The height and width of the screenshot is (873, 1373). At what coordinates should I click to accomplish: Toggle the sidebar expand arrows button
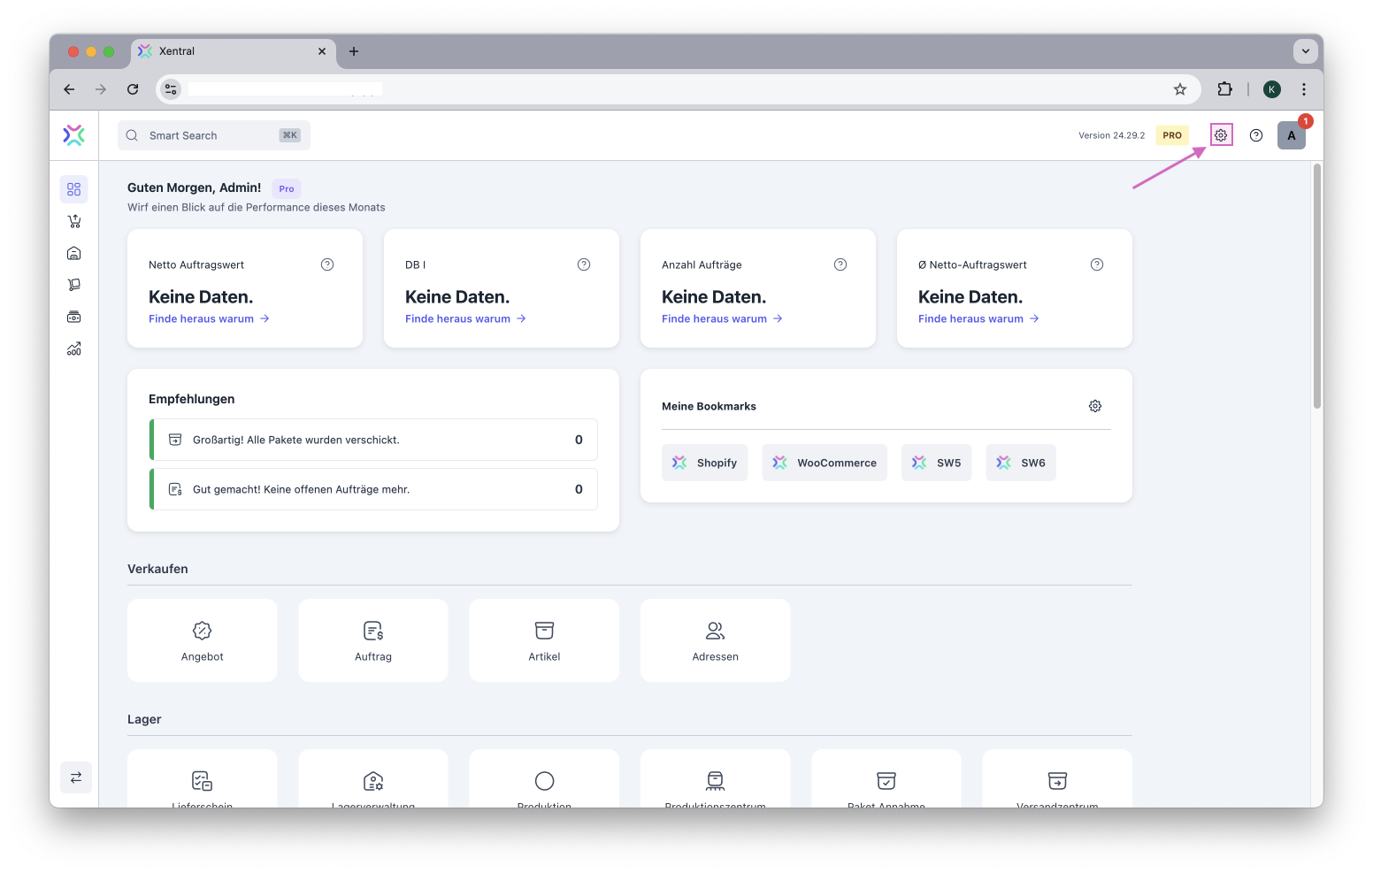(x=76, y=777)
